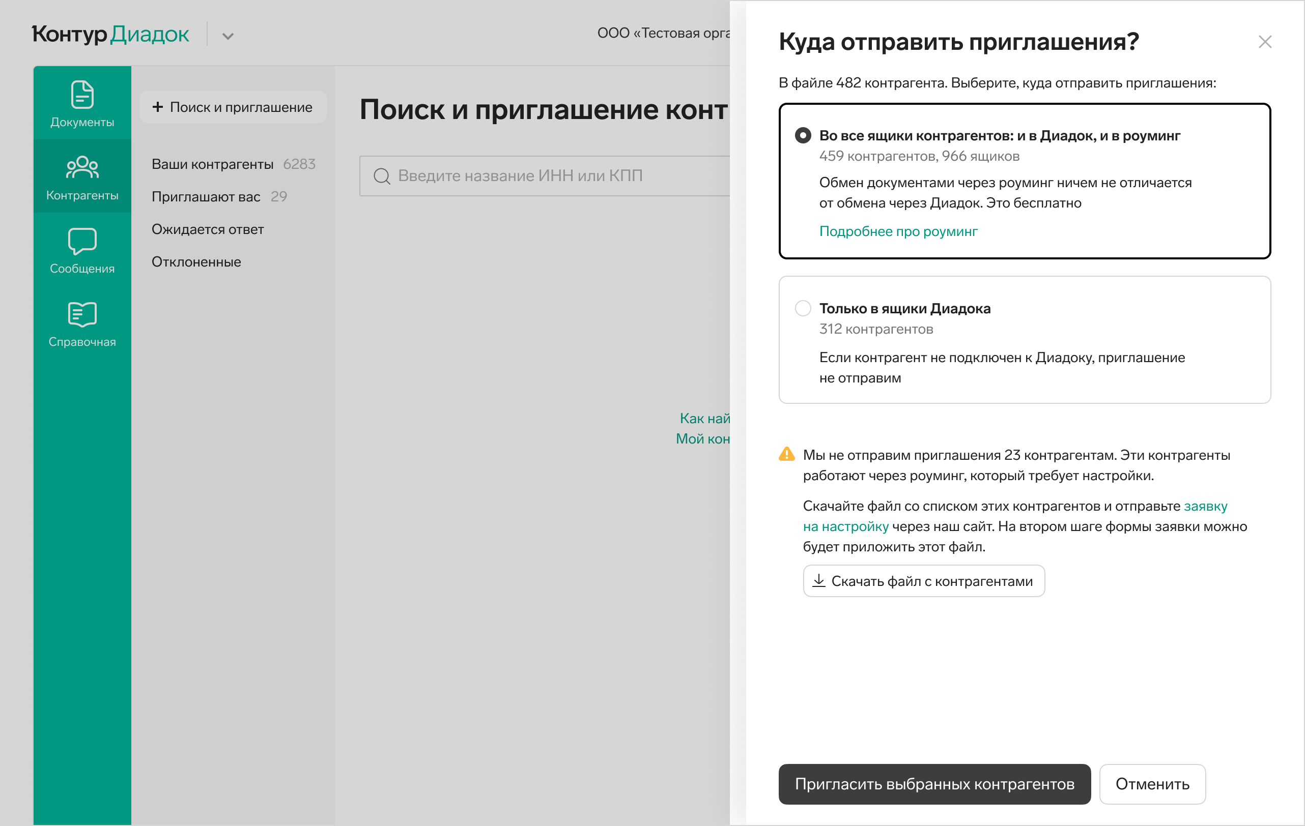Open Отклоненные list

pyautogui.click(x=196, y=261)
